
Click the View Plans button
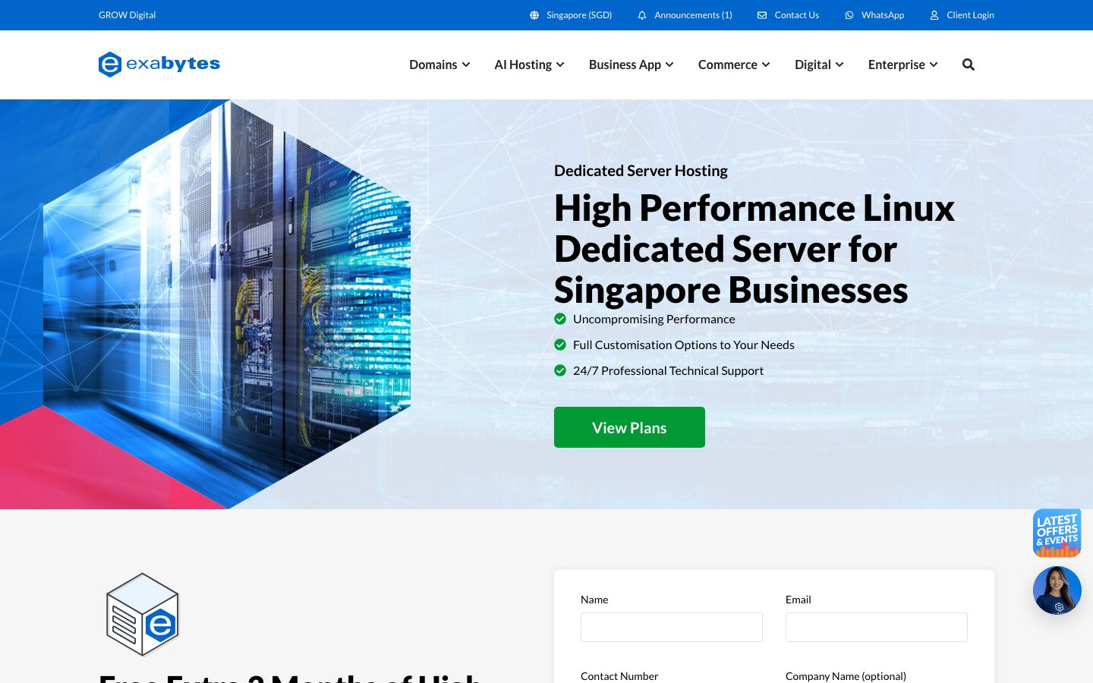(629, 427)
